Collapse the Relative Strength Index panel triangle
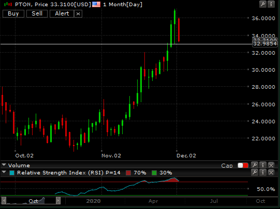 point(4,172)
